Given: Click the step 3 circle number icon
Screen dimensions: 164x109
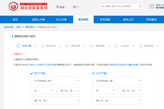Looking at the screenshot, I should pyautogui.click(x=67, y=46).
